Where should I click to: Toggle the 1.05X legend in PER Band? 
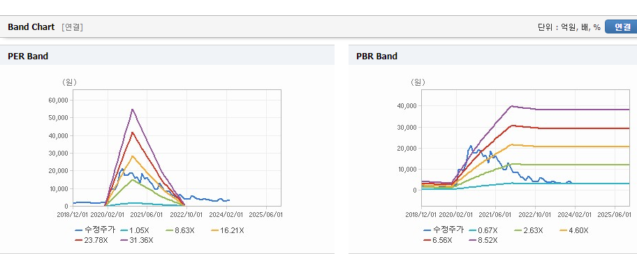[x=134, y=230]
